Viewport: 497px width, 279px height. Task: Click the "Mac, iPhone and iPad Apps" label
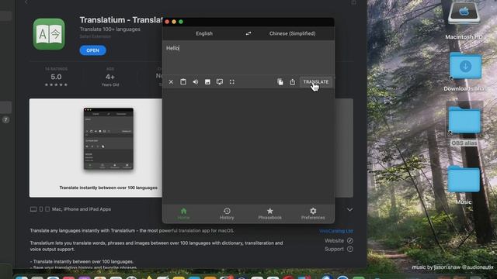coord(82,209)
